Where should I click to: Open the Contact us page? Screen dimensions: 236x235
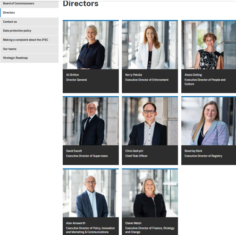pos(29,22)
